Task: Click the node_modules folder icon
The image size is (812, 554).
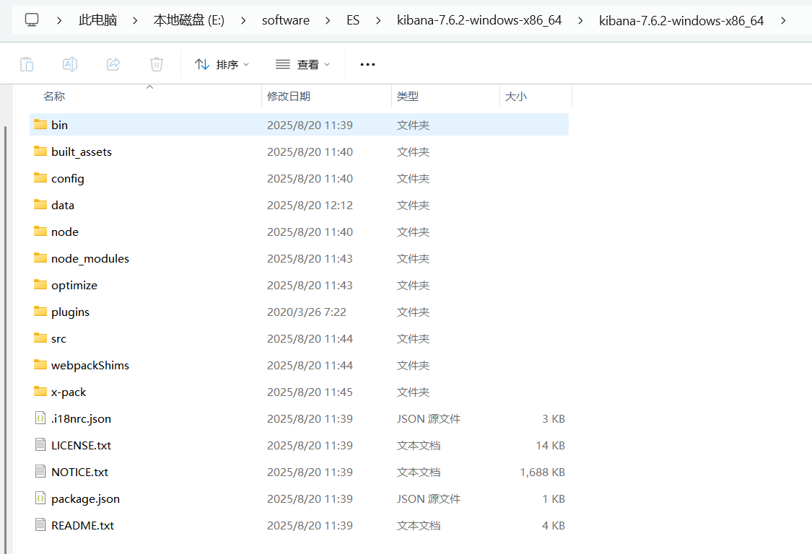Action: click(x=40, y=258)
